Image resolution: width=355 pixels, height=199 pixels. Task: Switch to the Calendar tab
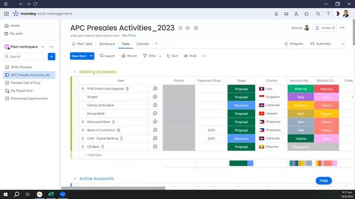pos(143,44)
